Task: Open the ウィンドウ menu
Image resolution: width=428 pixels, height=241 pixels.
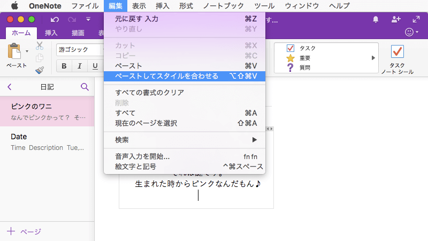Action: tap(302, 6)
